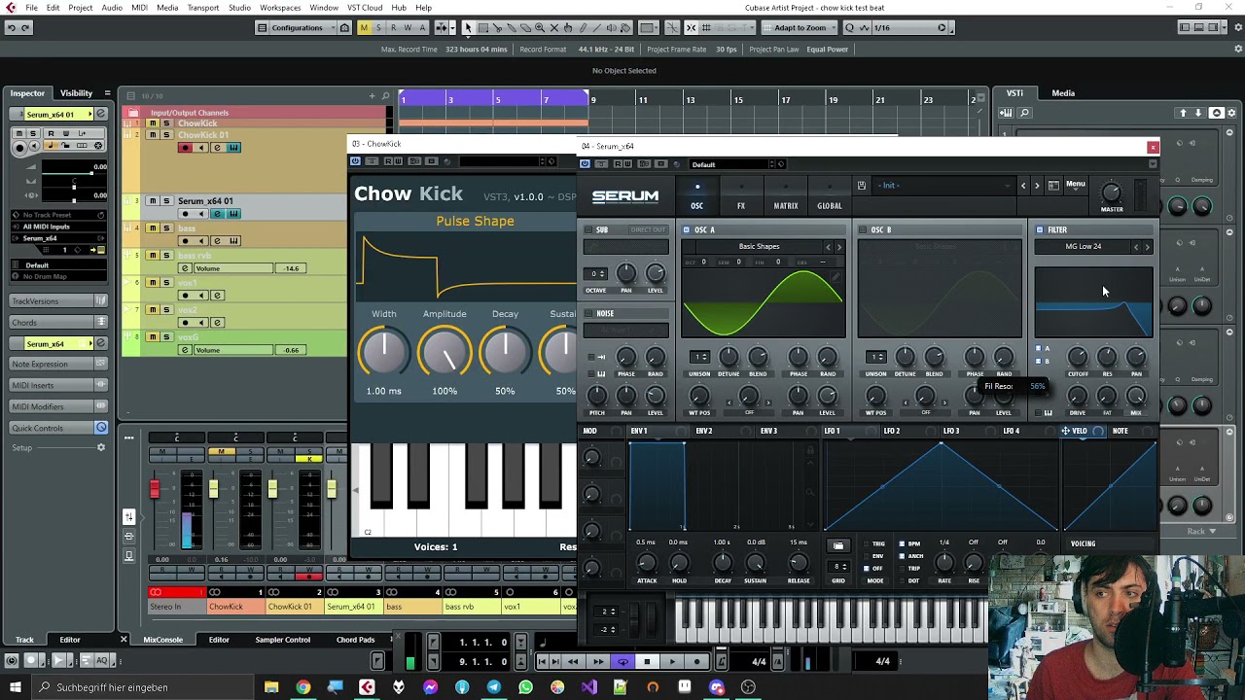Viewport: 1245px width, 700px height.
Task: Open the Edit Instrument 'e' button in Inspector
Action: (99, 114)
